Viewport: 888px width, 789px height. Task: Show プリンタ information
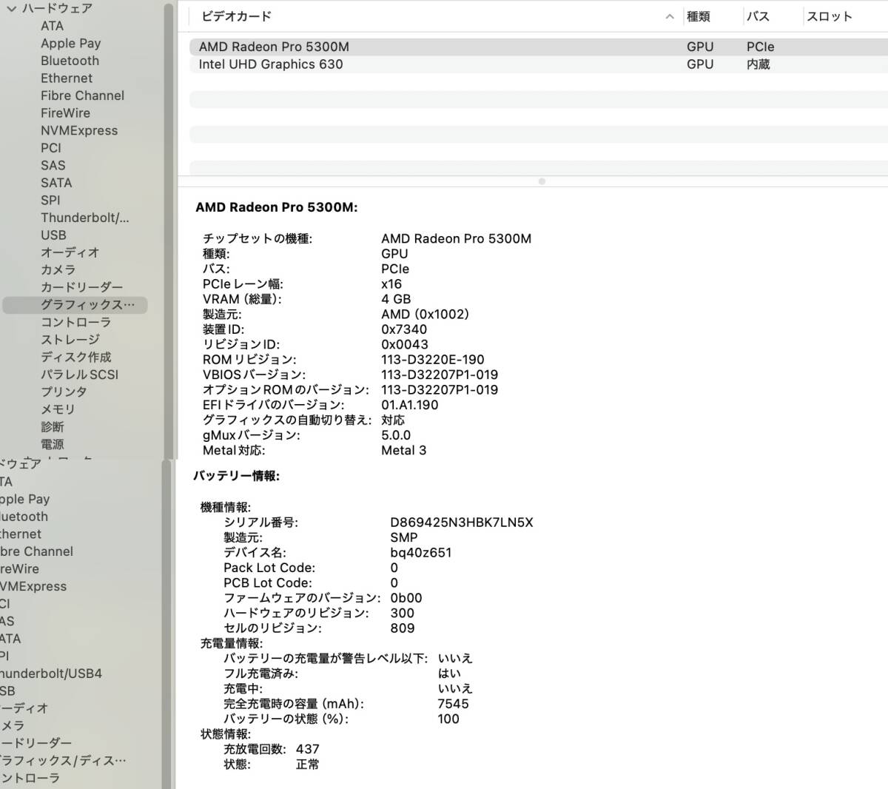pyautogui.click(x=64, y=392)
